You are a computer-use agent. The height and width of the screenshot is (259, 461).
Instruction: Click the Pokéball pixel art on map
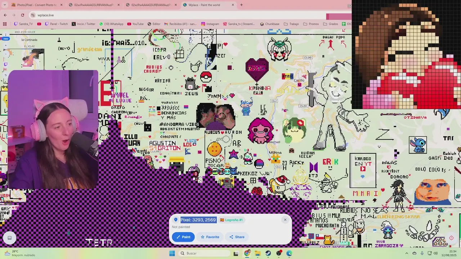click(206, 77)
